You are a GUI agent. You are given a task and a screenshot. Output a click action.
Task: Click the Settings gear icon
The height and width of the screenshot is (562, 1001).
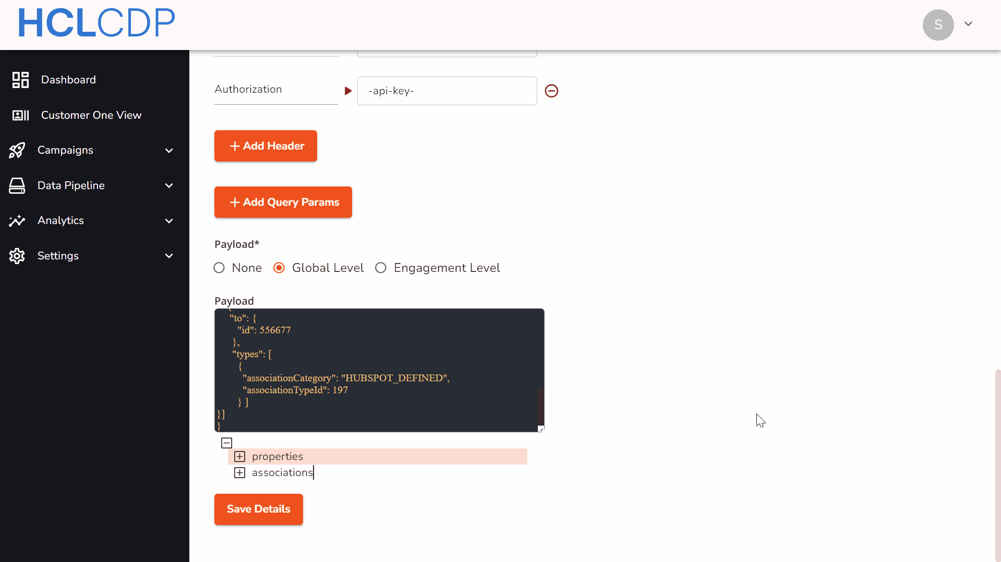pyautogui.click(x=17, y=256)
